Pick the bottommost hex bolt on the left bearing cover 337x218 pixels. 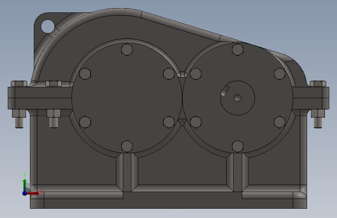point(127,146)
